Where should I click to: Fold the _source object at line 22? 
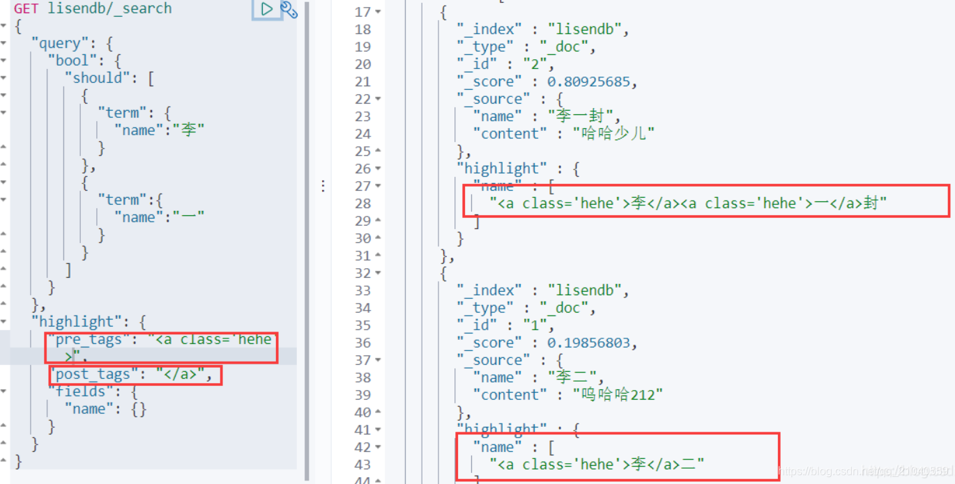(x=378, y=99)
